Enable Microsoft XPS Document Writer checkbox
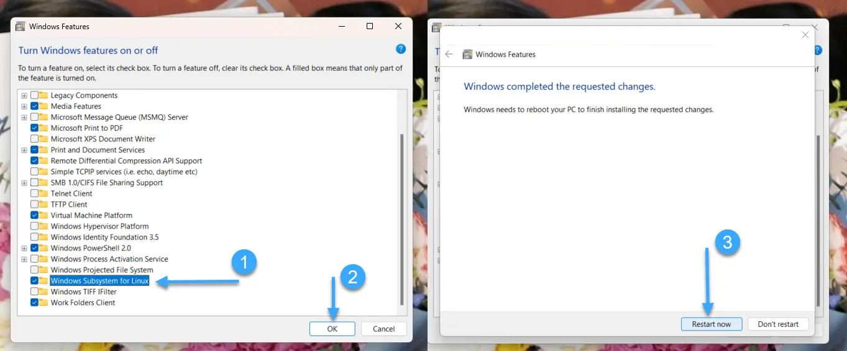Viewport: 847px width, 351px height. pyautogui.click(x=35, y=139)
